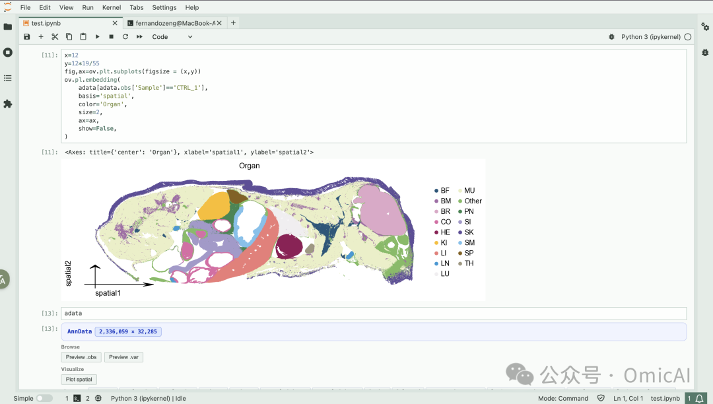Open the table of contents panel
This screenshot has height=404, width=713.
pyautogui.click(x=8, y=78)
